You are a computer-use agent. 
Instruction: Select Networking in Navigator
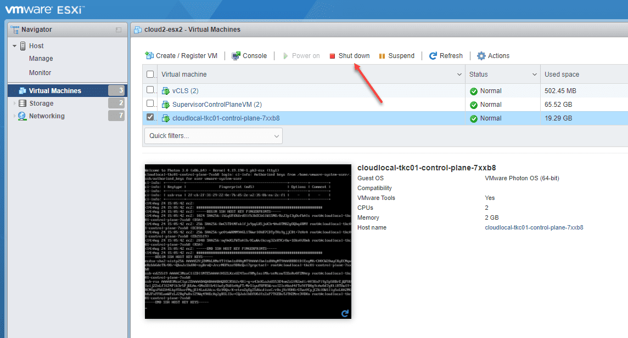point(47,116)
